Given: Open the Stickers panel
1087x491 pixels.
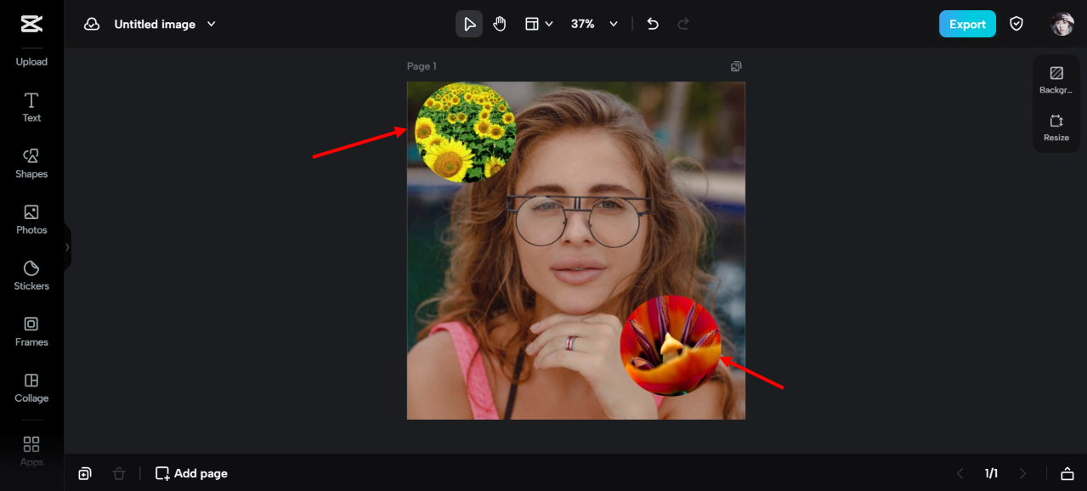Looking at the screenshot, I should 31,276.
